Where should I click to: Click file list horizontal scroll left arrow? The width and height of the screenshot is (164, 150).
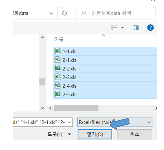point(50,108)
